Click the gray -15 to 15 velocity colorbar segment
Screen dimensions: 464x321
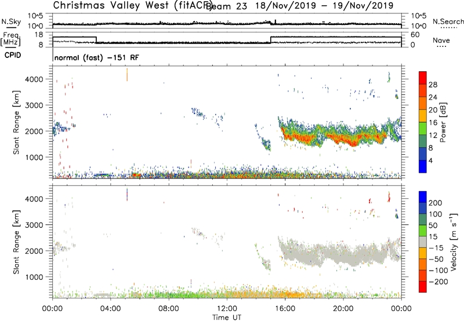click(423, 242)
